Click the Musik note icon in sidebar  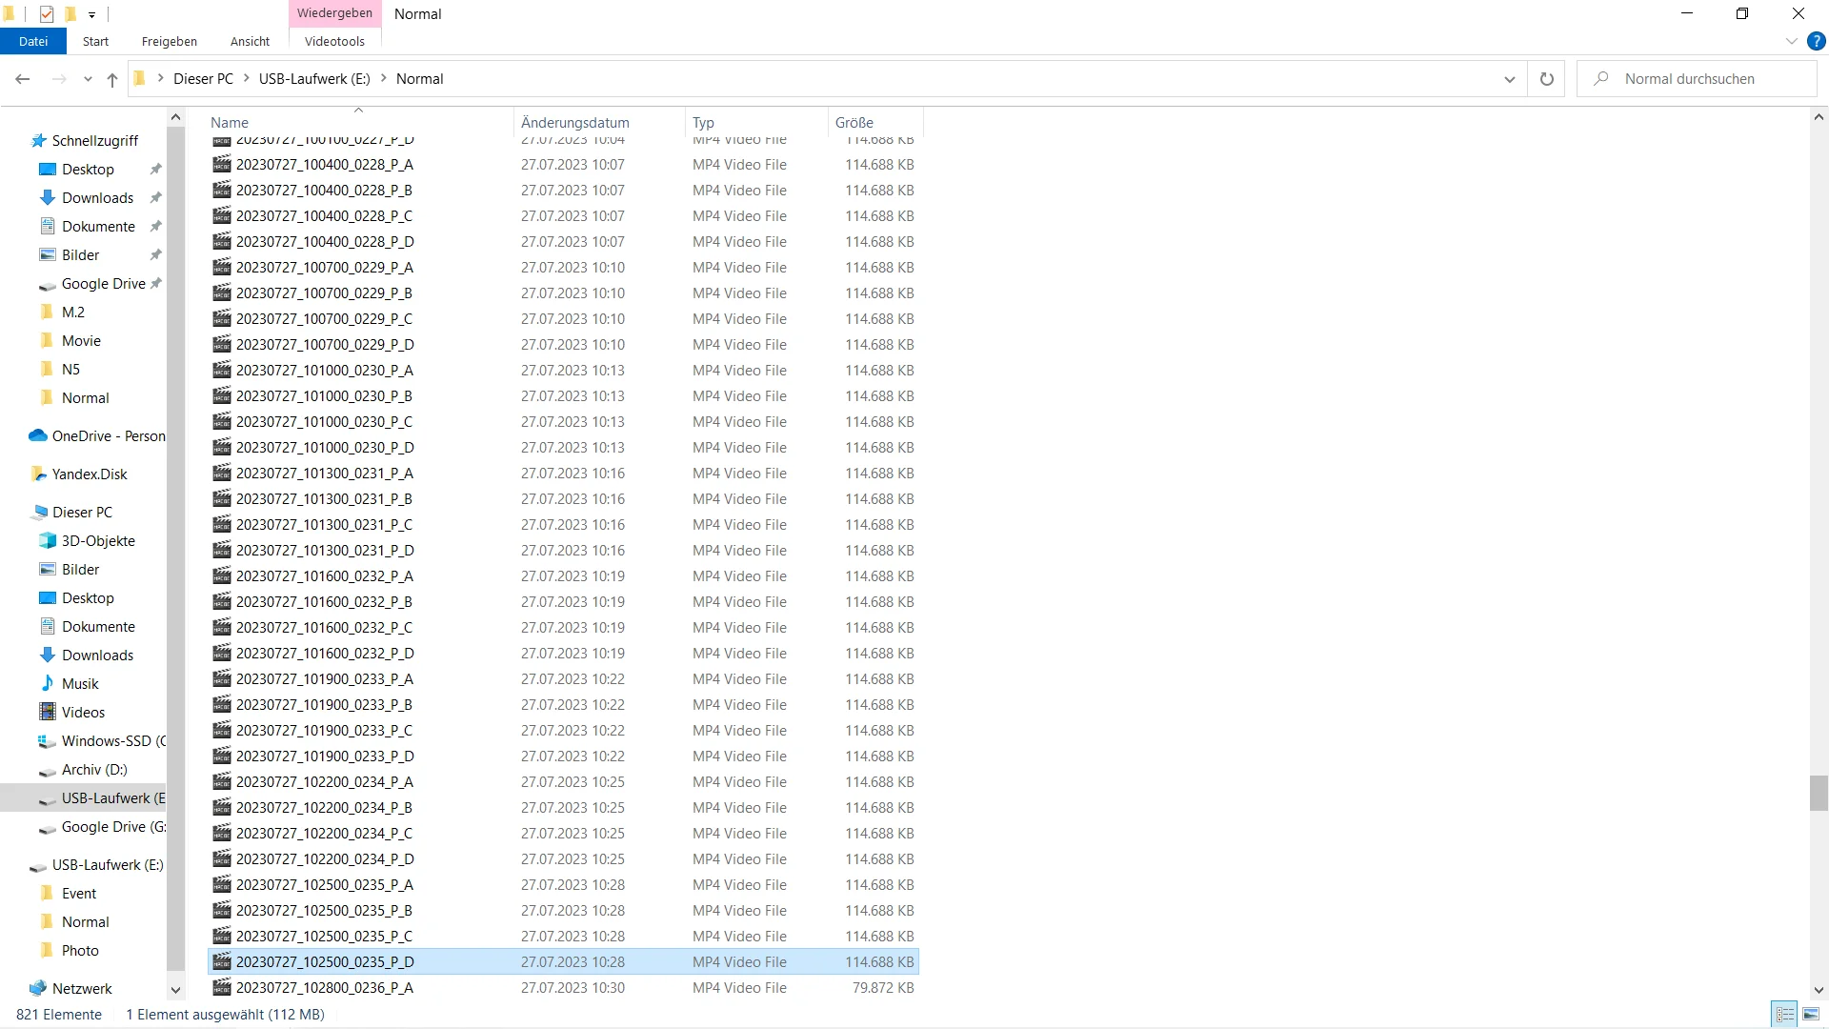(48, 683)
